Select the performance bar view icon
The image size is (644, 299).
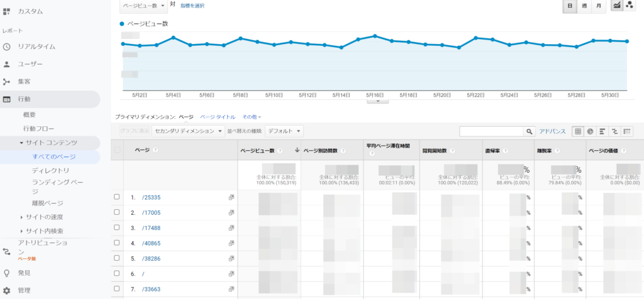(x=602, y=131)
